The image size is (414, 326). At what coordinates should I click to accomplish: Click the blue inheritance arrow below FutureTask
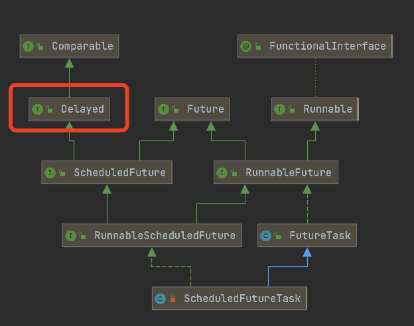pos(307,252)
